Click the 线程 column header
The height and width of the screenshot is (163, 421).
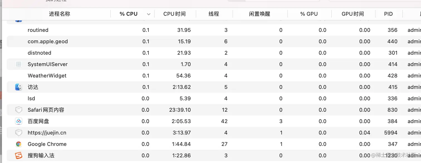click(x=214, y=14)
